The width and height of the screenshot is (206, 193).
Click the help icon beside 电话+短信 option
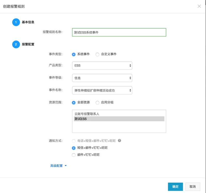119,141
